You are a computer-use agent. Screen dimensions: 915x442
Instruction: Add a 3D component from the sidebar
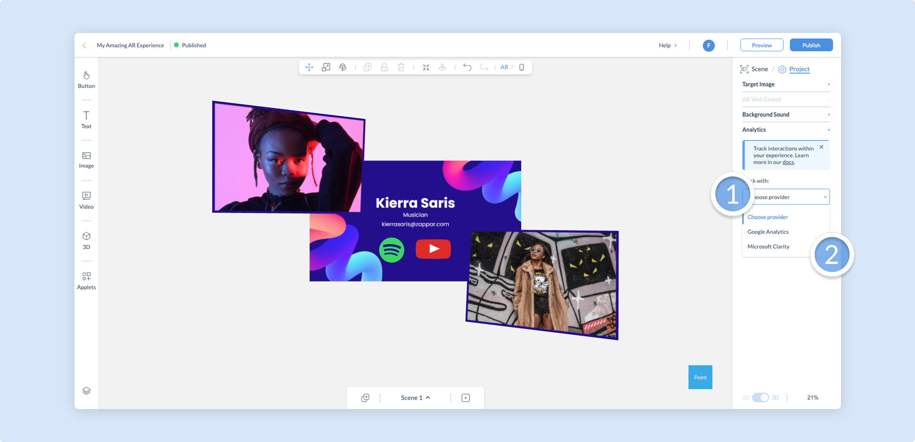[86, 241]
